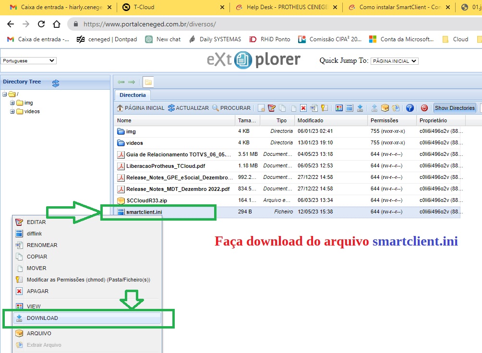
Task: Refresh the Directory Tree panel
Action: pos(56,83)
